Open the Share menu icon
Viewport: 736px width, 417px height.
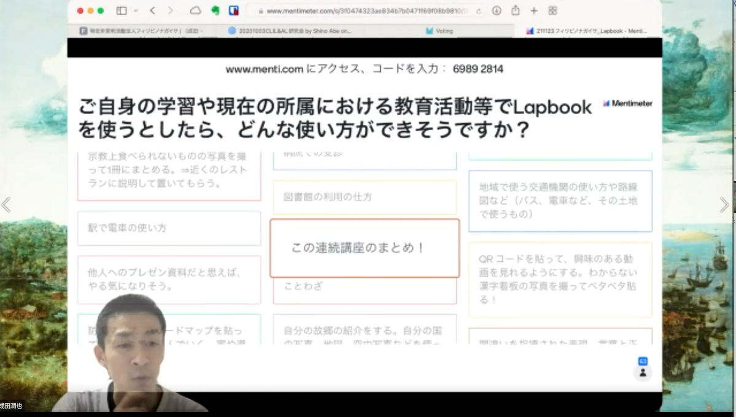tap(516, 10)
